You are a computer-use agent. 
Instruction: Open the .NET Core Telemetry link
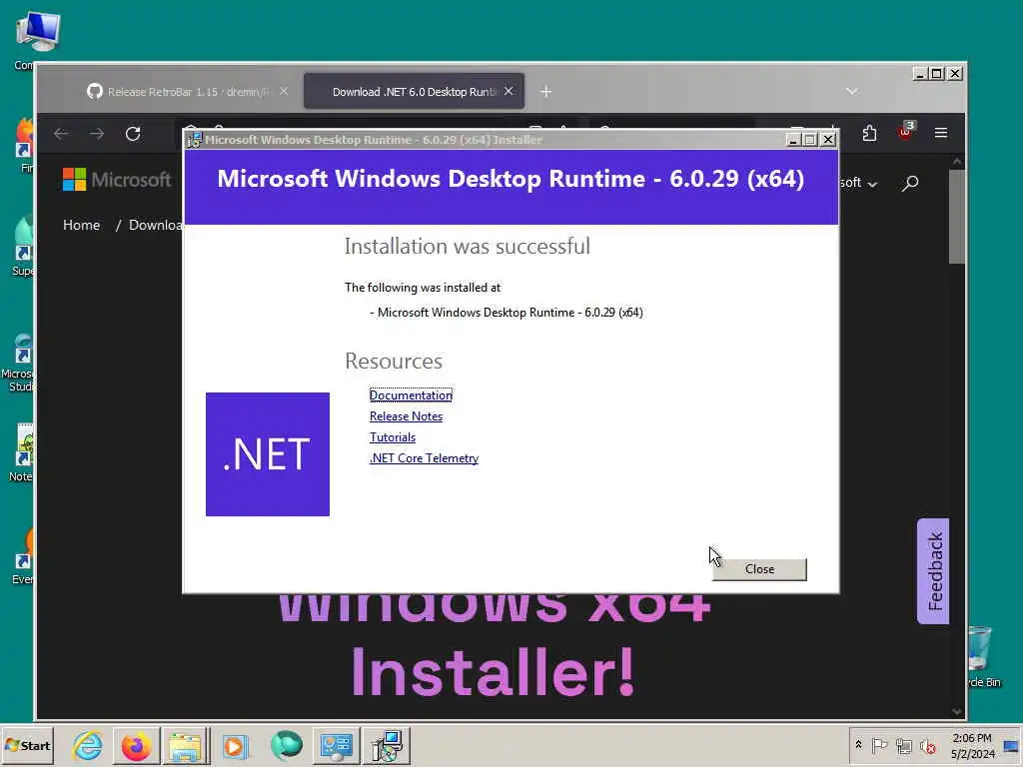click(424, 457)
